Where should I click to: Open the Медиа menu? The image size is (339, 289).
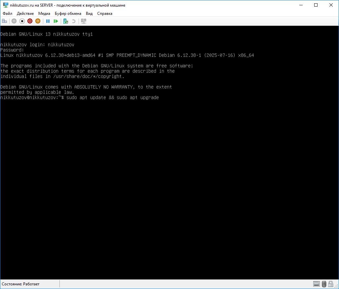[x=44, y=14]
